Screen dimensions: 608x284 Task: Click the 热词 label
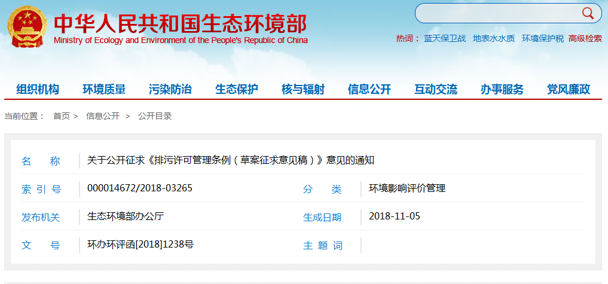[408, 38]
